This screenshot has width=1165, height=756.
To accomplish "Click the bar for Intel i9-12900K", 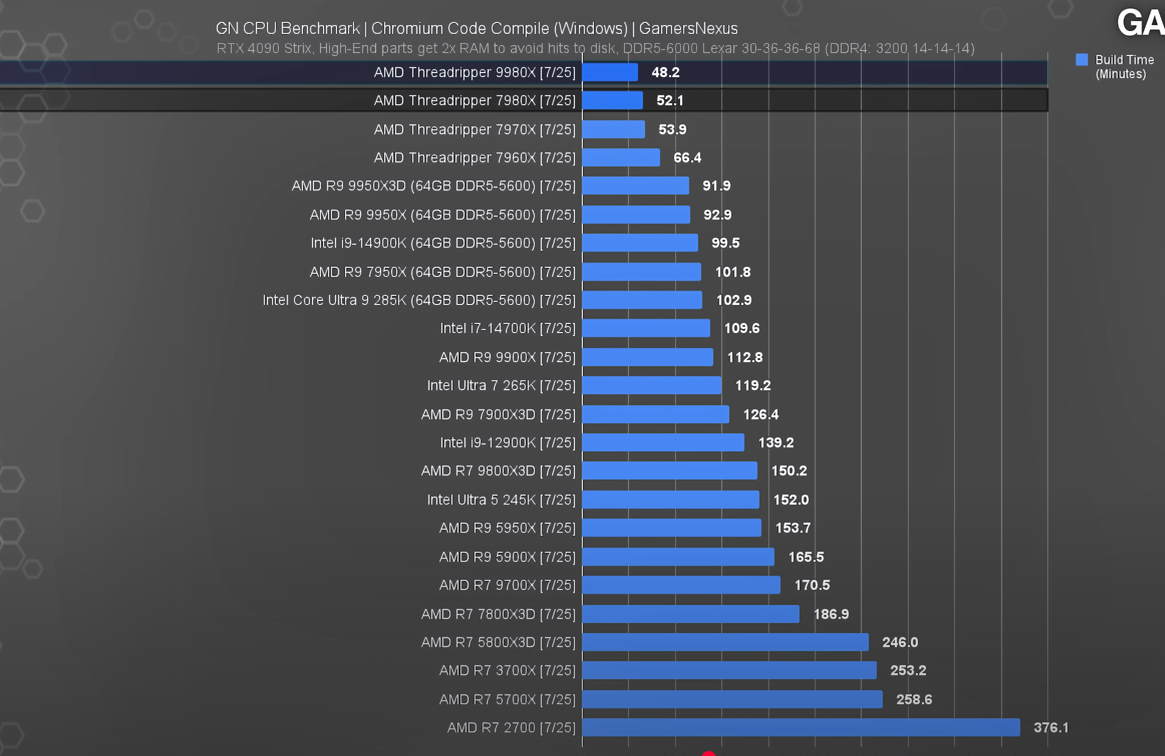I will (663, 442).
